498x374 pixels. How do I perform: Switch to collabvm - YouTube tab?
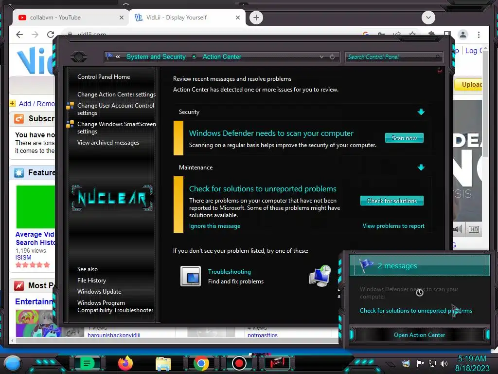[x=71, y=18]
